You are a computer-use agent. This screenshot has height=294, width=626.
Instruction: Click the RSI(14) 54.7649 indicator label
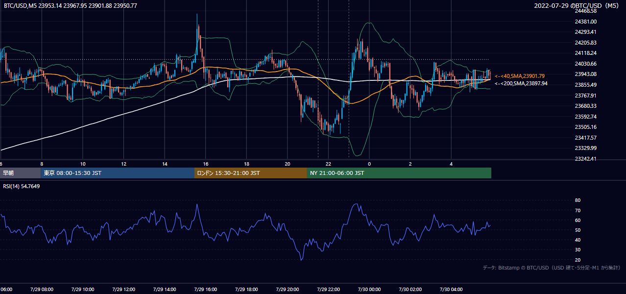(x=22, y=186)
